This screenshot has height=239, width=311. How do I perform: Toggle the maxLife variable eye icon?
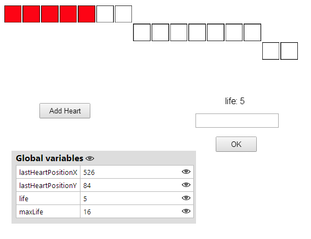tap(186, 211)
